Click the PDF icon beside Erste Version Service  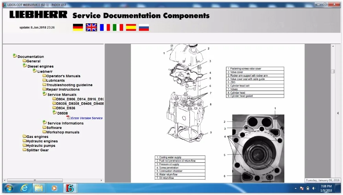coord(69,117)
